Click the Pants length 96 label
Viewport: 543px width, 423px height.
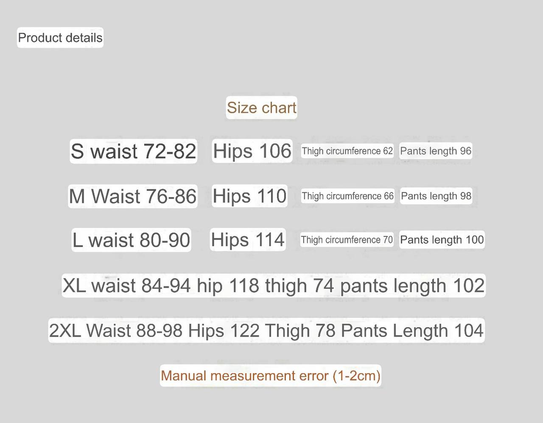[x=436, y=151]
